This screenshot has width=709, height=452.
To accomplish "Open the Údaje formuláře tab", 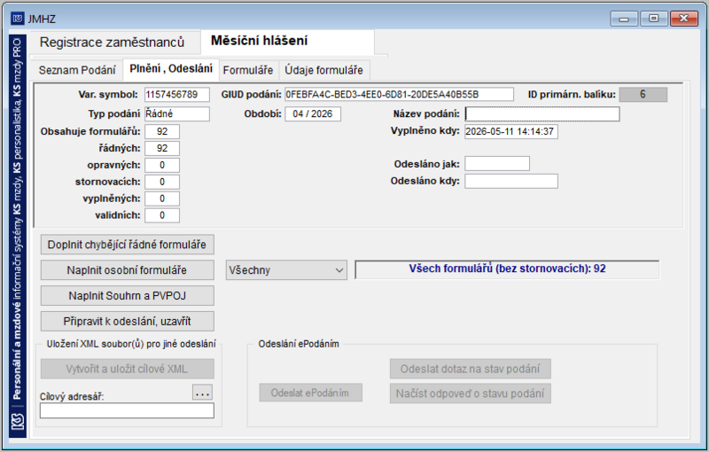I will [x=323, y=70].
